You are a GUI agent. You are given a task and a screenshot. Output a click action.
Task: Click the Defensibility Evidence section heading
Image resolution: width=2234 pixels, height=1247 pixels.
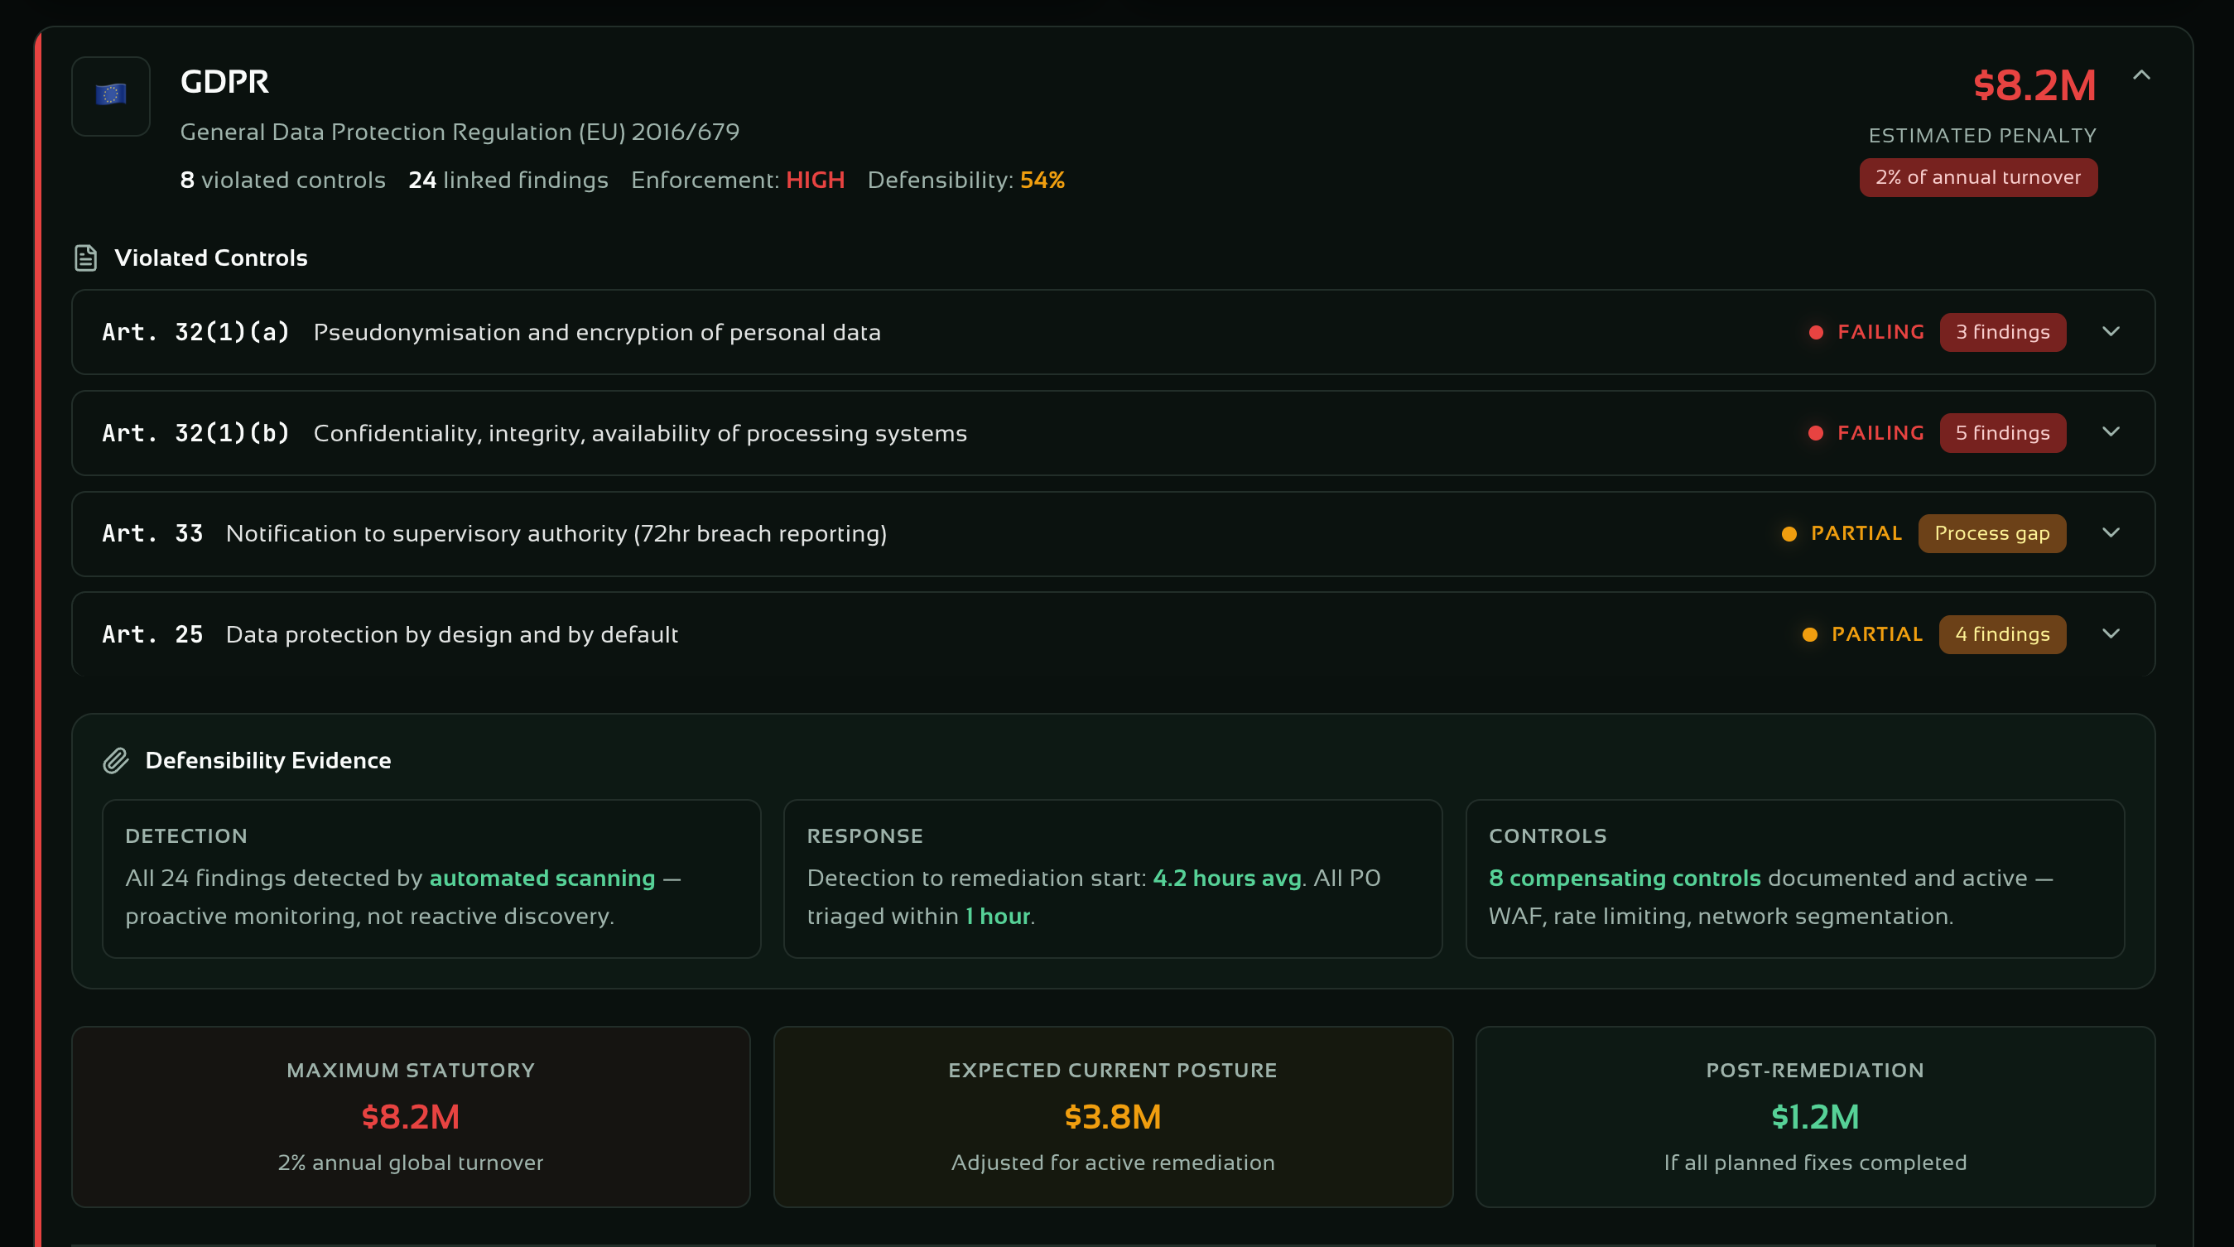point(268,760)
